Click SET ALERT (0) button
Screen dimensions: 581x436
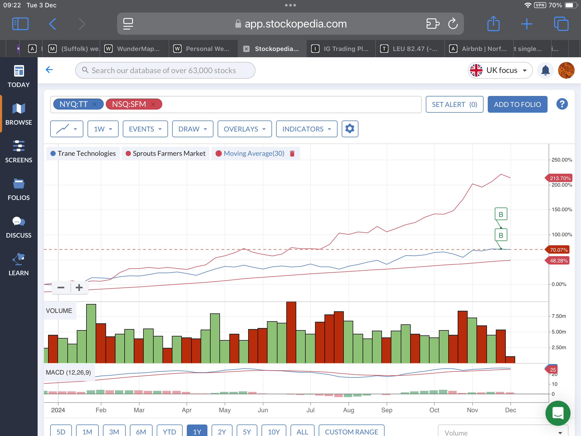454,104
